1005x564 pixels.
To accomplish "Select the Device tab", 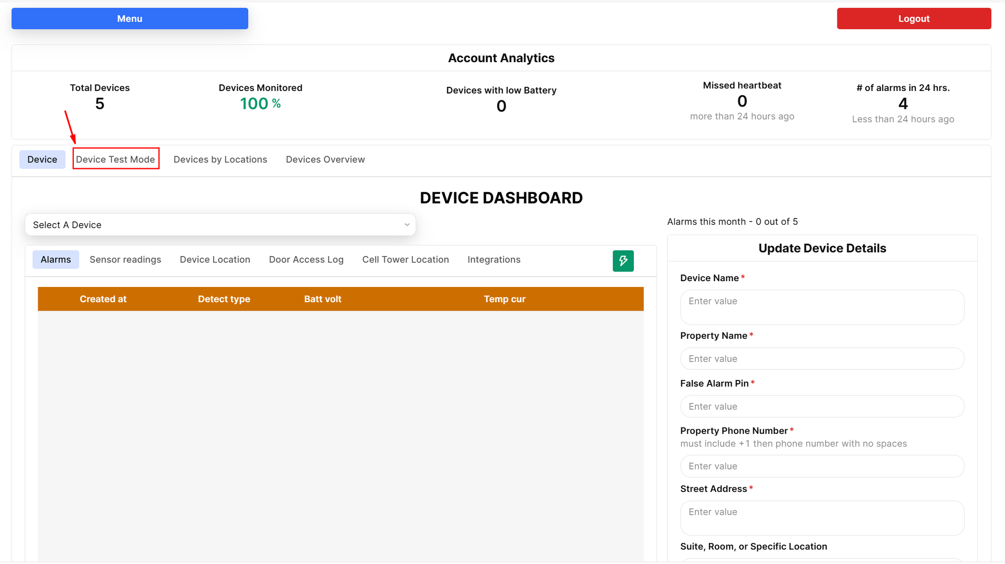I will pos(42,159).
